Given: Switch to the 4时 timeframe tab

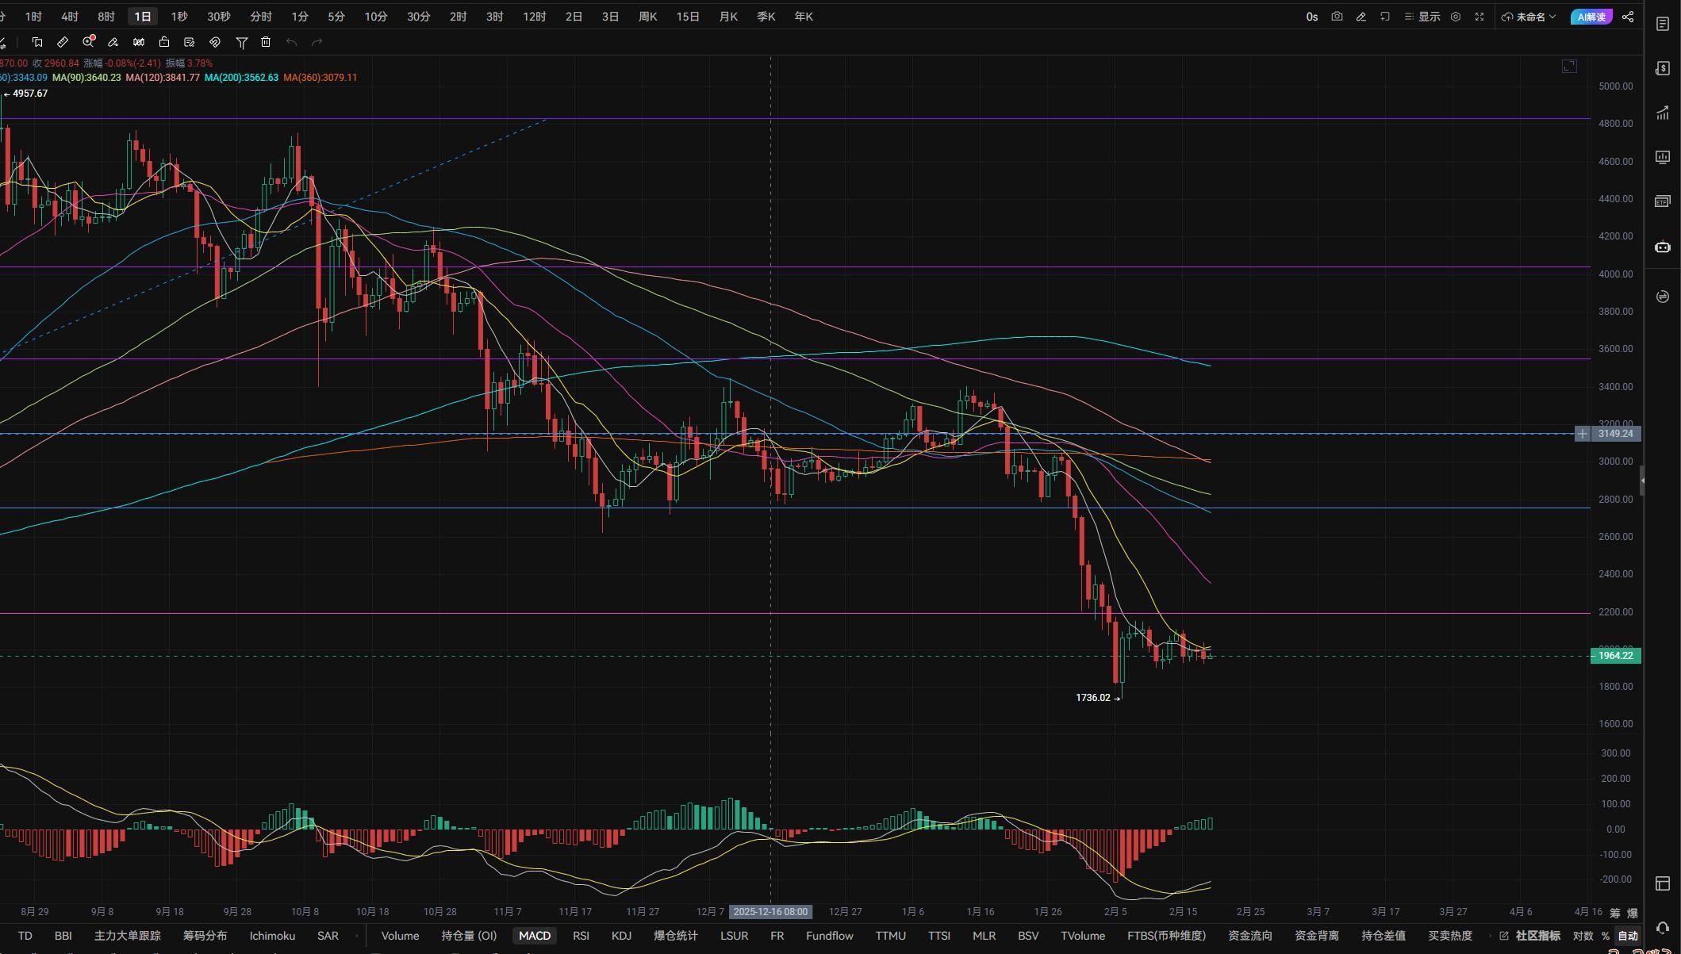Looking at the screenshot, I should click(x=70, y=17).
